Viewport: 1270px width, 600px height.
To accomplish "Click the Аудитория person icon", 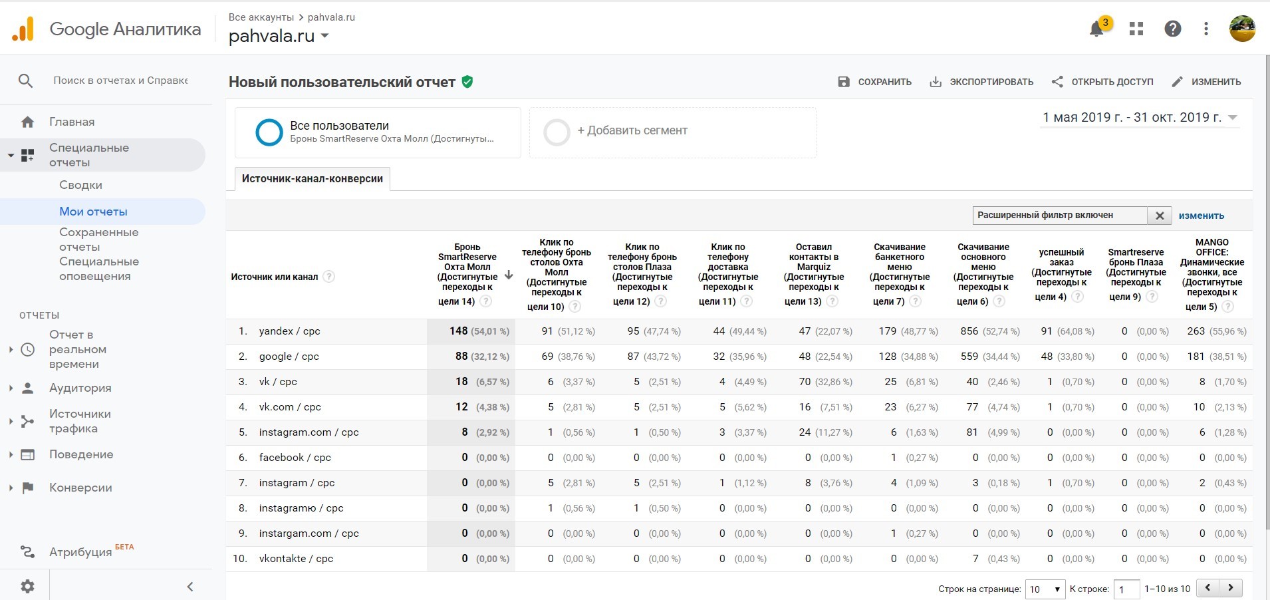I will (x=27, y=388).
